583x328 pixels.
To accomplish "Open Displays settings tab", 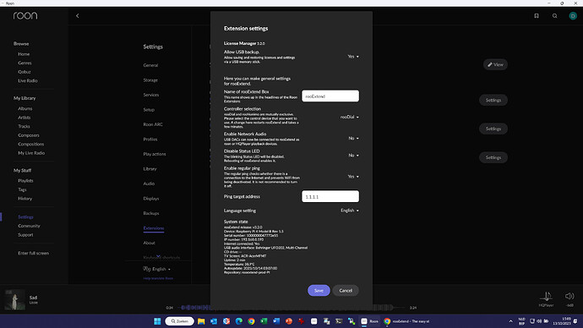I will (151, 199).
